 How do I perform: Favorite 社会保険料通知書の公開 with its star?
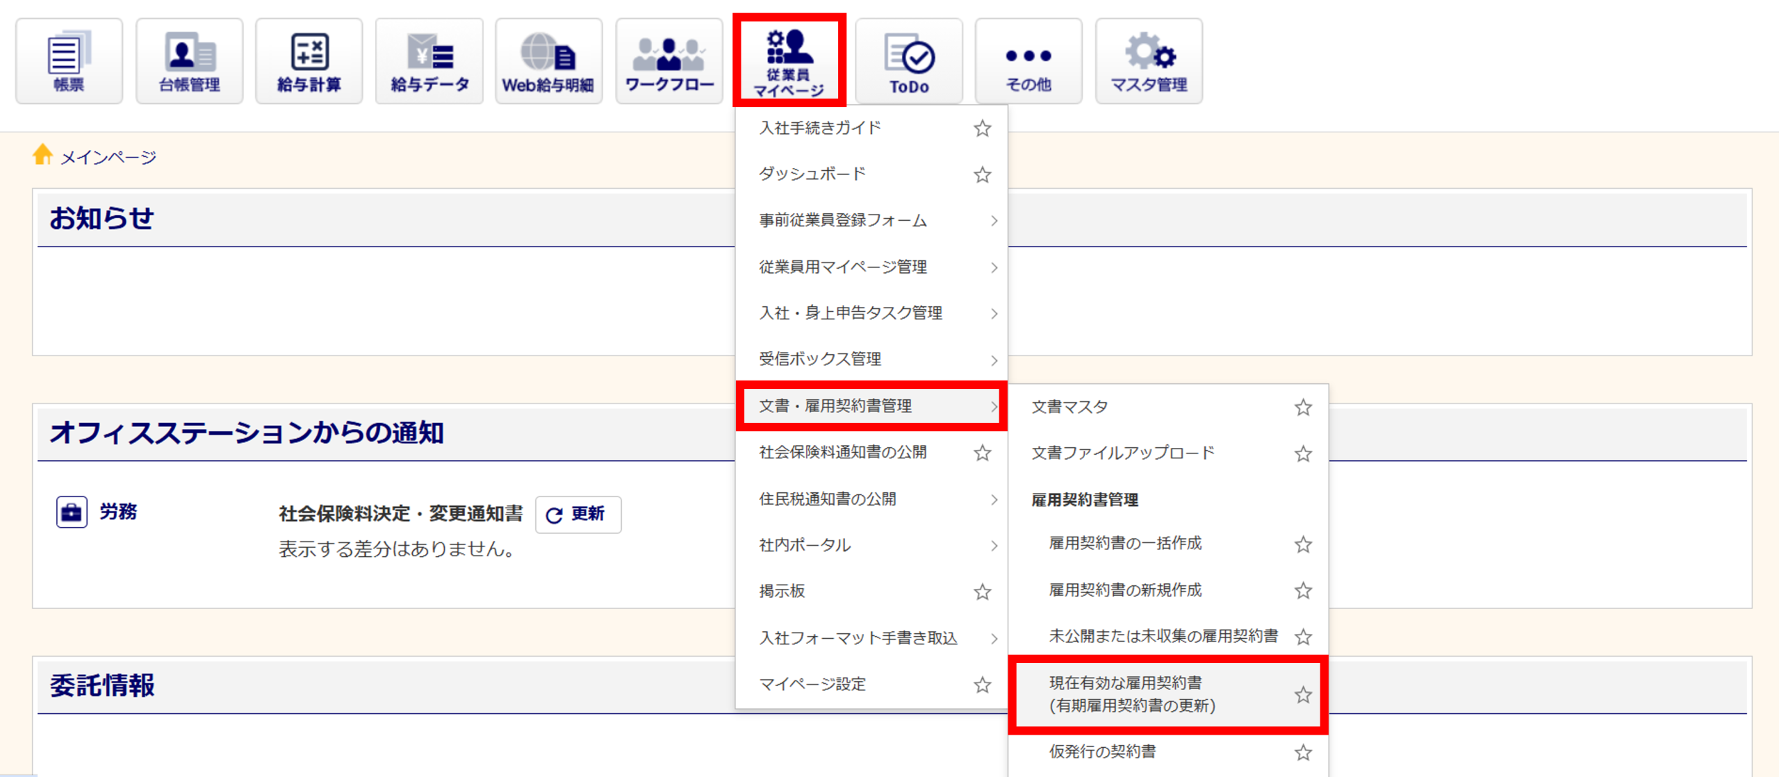(x=982, y=453)
